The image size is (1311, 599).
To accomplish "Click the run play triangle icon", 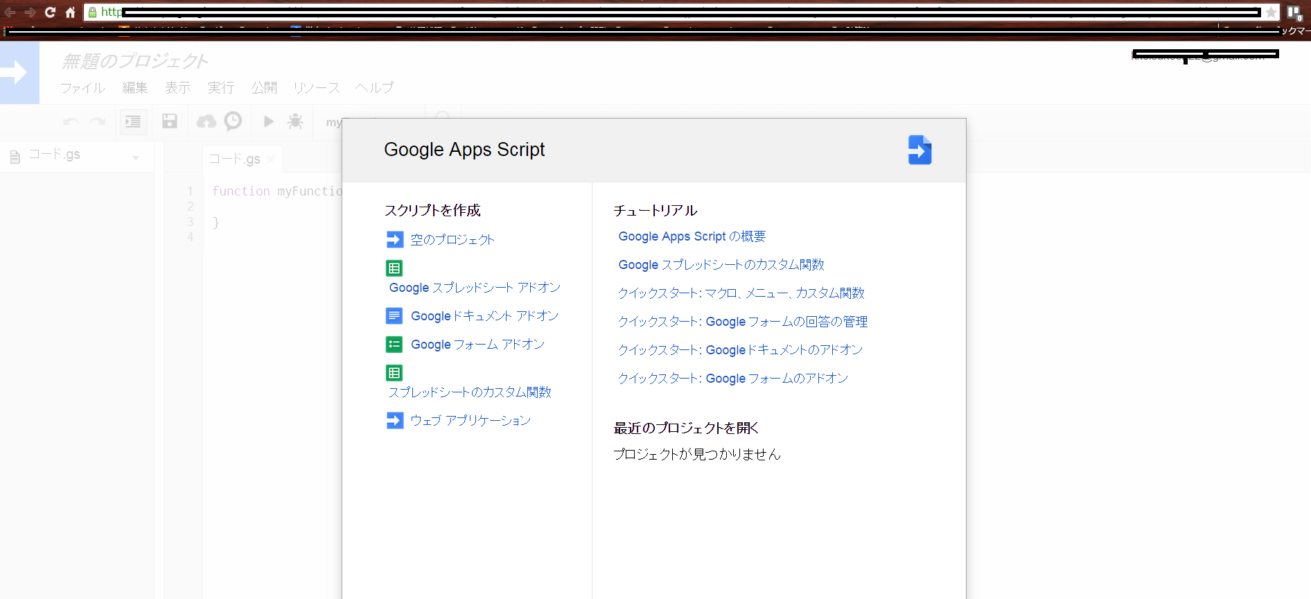I will coord(269,121).
